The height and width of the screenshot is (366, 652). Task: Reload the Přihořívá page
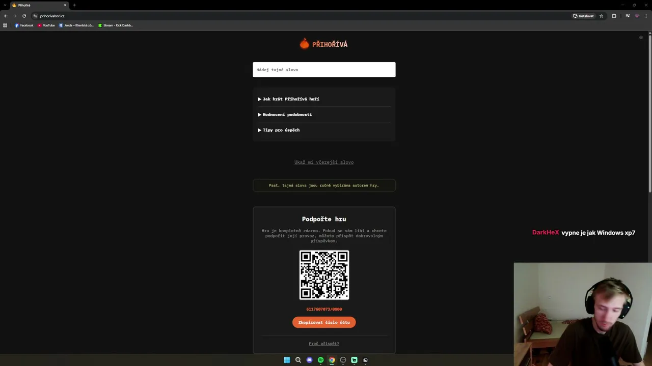[24, 16]
